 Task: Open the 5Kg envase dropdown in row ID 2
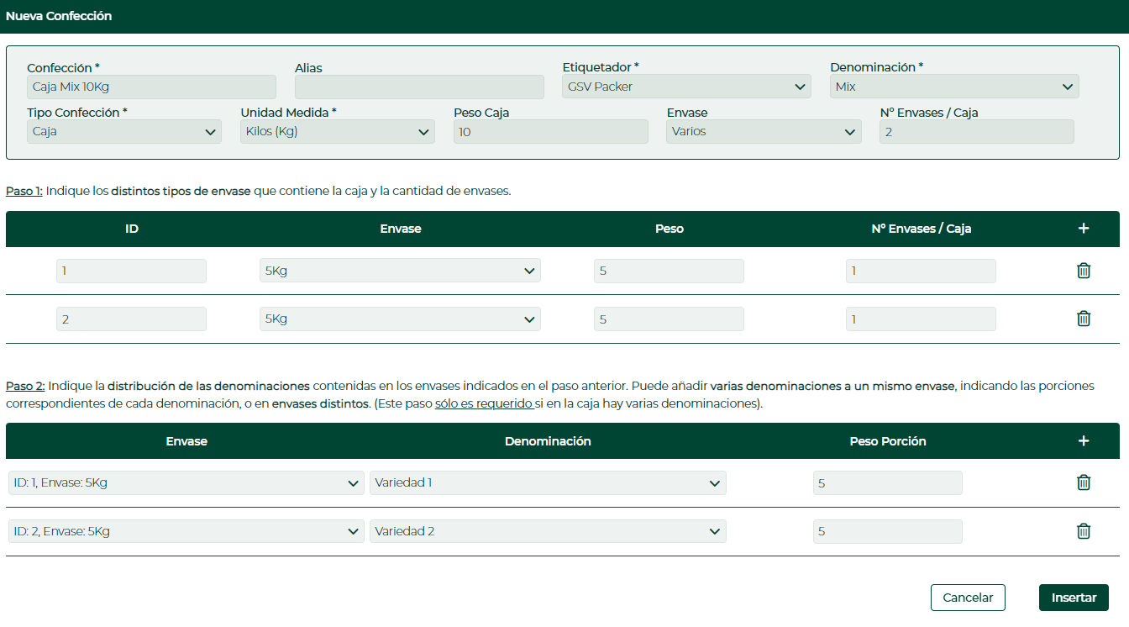pyautogui.click(x=400, y=319)
